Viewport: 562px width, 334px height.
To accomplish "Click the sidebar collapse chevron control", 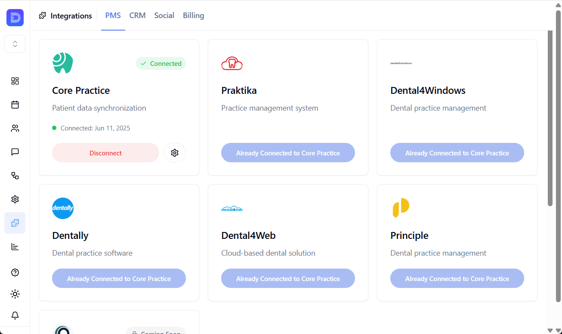I will [x=15, y=43].
